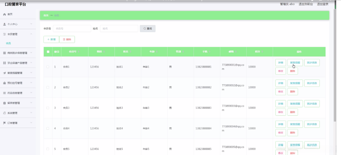This screenshot has width=341, height=155.
Task: Expand the 药品信息管理 menu chevron
Action: pos(31,93)
